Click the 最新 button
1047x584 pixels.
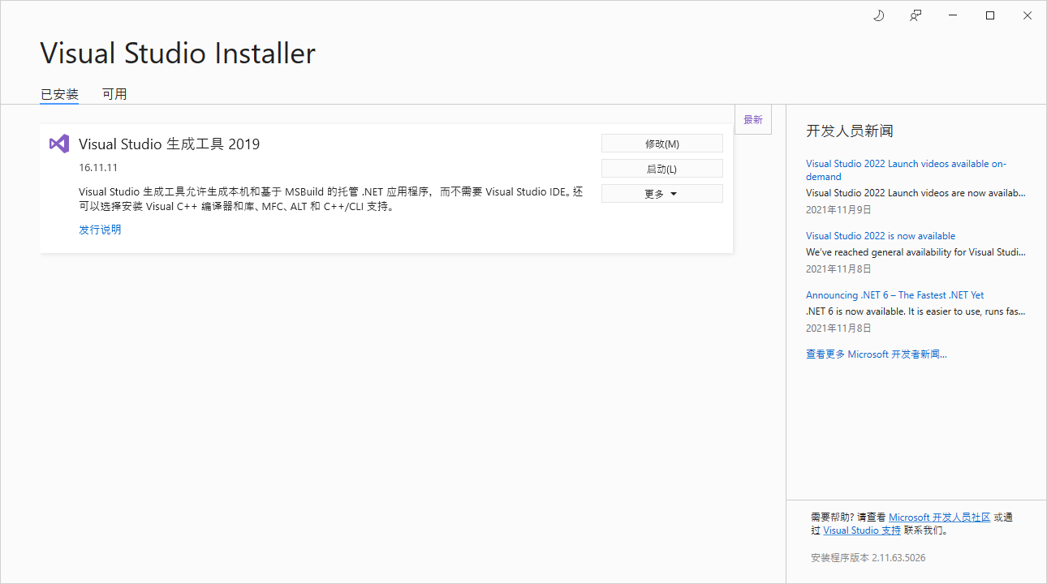[753, 119]
